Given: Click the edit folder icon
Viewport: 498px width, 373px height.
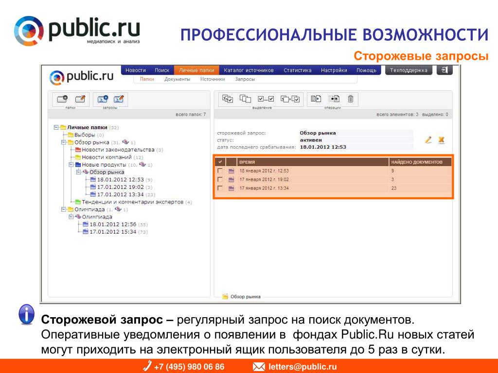Looking at the screenshot, I should [x=80, y=99].
